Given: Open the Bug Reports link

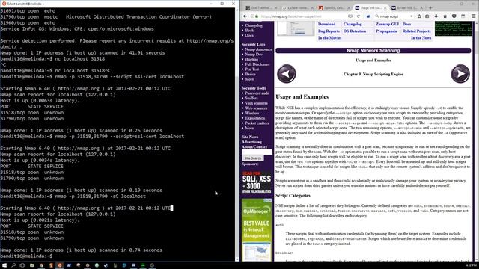Looking at the screenshot, I should (x=329, y=31).
